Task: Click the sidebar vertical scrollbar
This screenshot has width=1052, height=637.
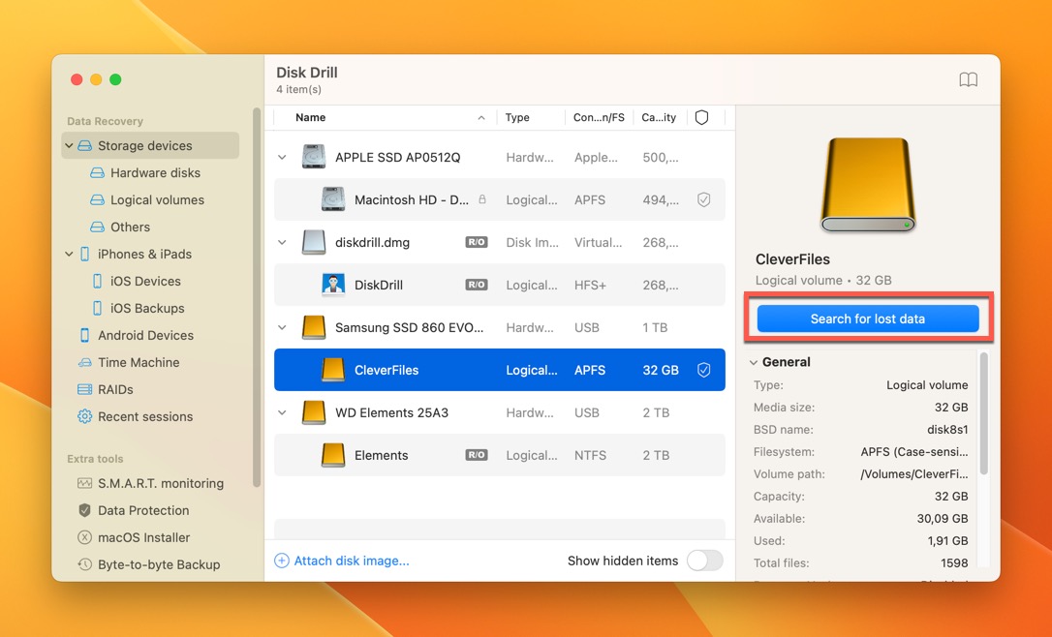Action: [257, 297]
